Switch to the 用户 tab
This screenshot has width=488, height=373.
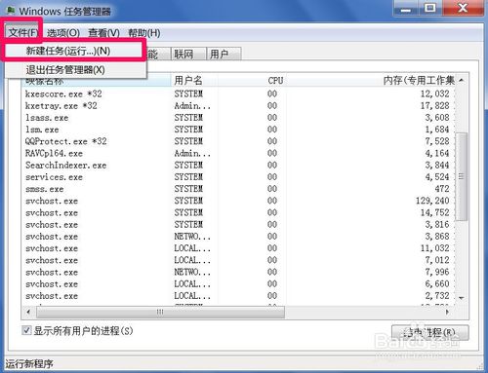224,54
